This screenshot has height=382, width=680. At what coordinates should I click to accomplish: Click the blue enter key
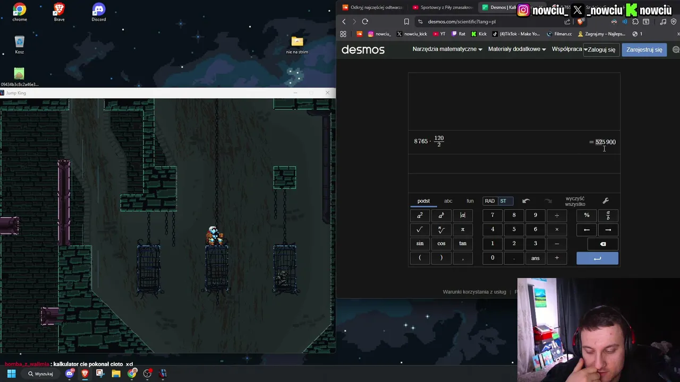597,258
